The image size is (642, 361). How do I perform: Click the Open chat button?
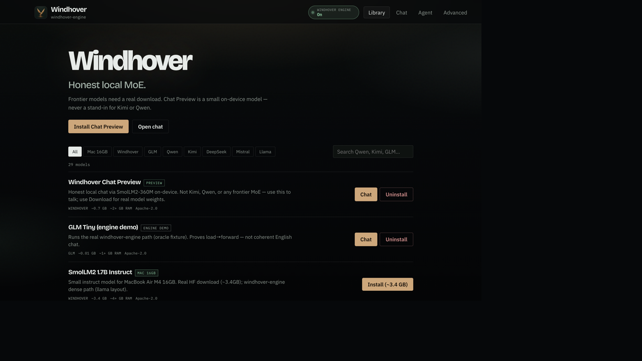pyautogui.click(x=150, y=126)
